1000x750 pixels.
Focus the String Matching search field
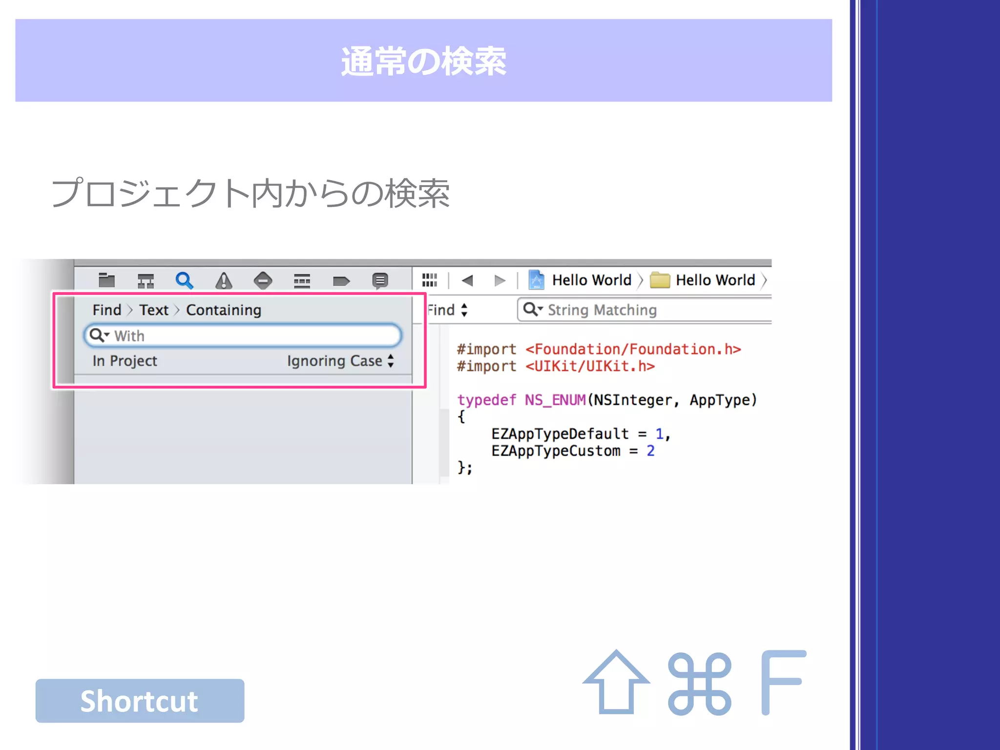click(645, 310)
